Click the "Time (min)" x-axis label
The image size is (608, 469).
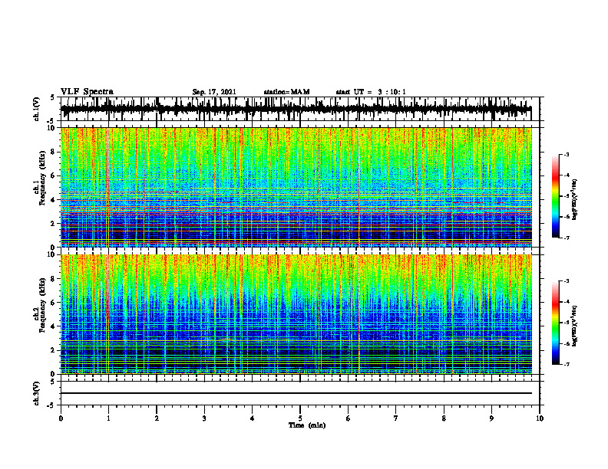(x=307, y=425)
